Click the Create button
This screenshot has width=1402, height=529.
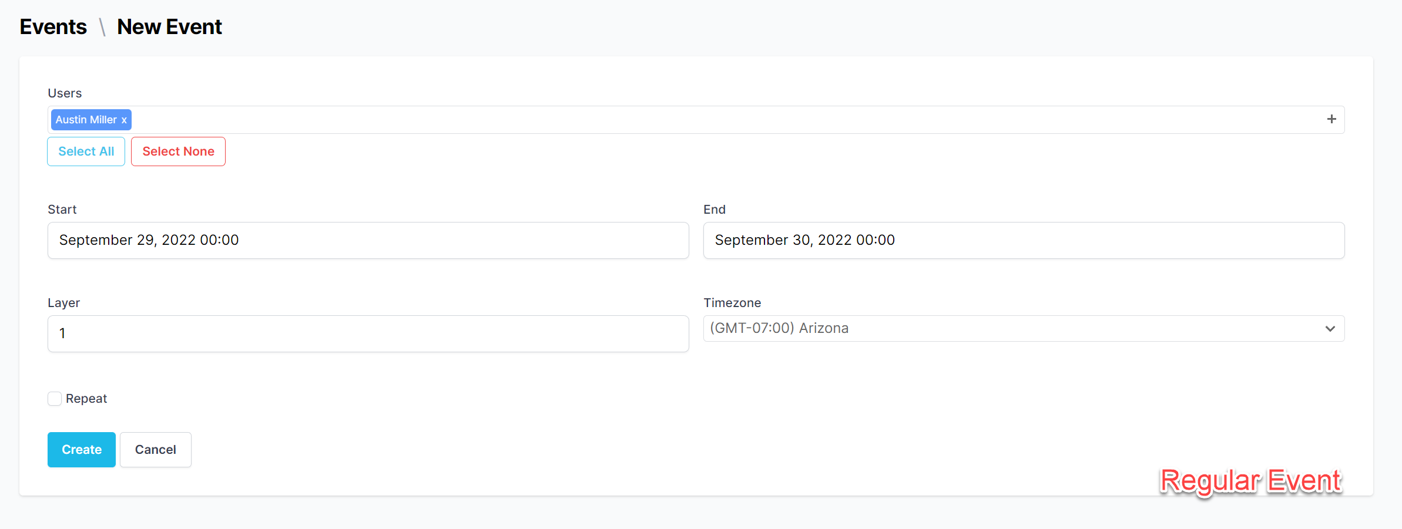(82, 450)
